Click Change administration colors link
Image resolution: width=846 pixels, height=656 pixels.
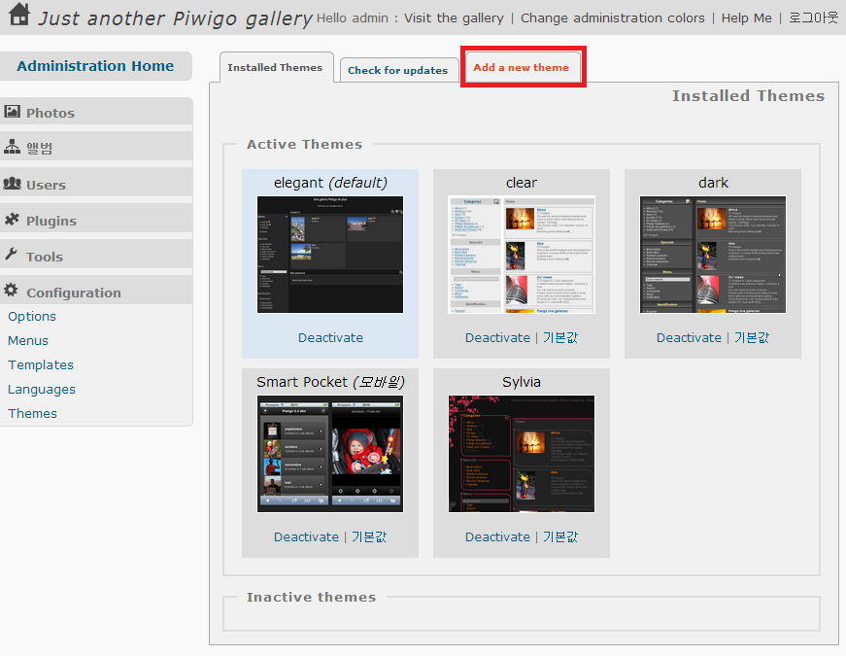pos(613,17)
